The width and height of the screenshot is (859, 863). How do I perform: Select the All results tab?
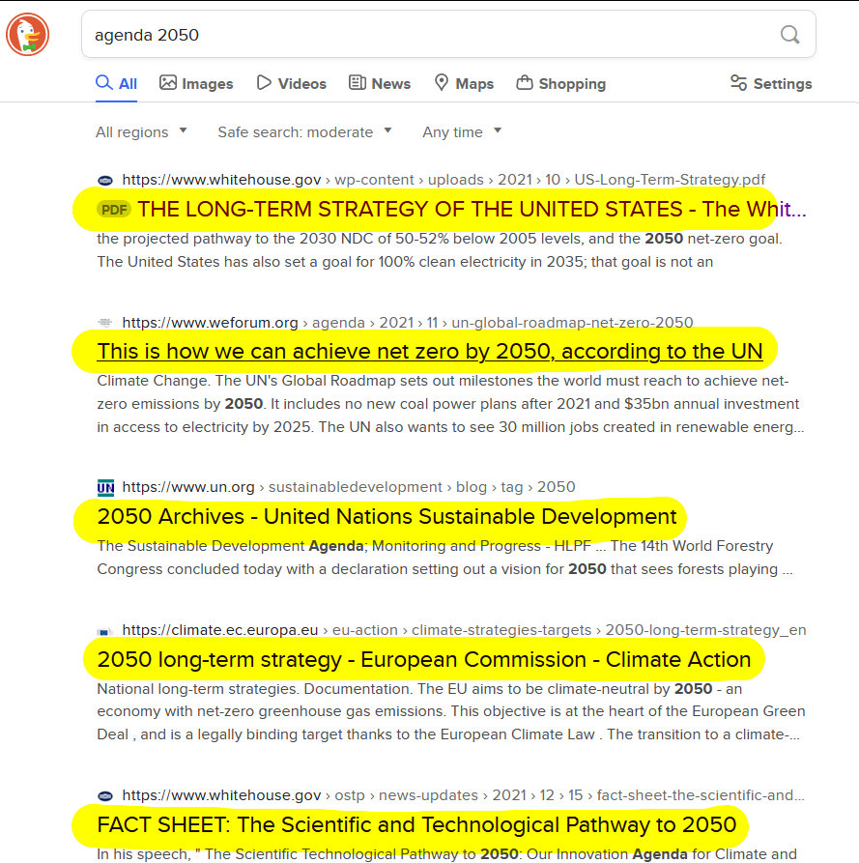click(x=116, y=84)
